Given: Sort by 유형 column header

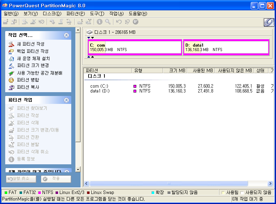Looking at the screenshot, I should coord(147,71).
